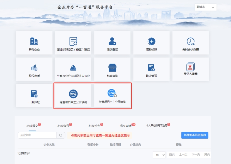Open the 档案查询 archive box icon
Screen dimensions: 231x164
pyautogui.click(x=112, y=68)
